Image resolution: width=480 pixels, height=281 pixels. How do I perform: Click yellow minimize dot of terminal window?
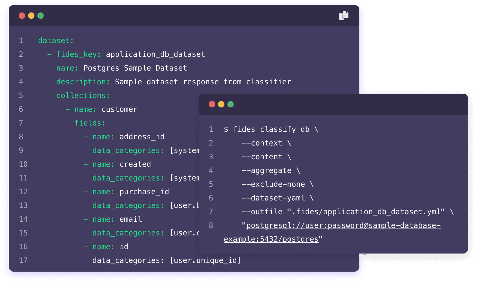pyautogui.click(x=221, y=104)
